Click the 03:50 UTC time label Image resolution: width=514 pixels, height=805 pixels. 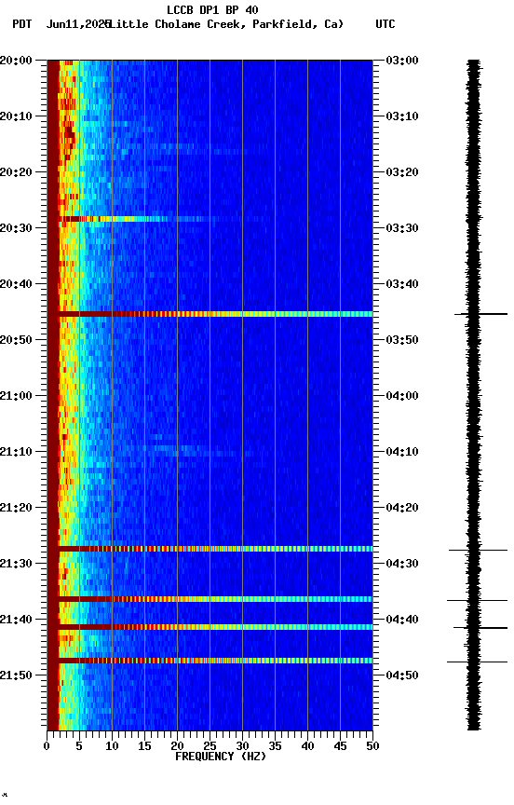click(402, 340)
